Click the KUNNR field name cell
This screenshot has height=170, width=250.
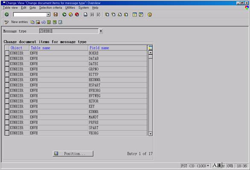tap(117, 112)
